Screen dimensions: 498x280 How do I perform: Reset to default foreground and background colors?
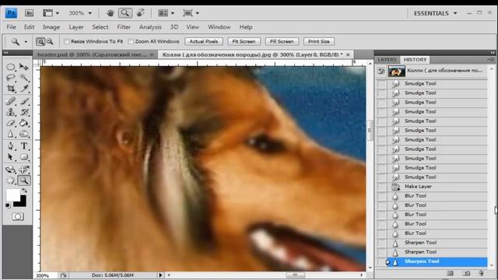pyautogui.click(x=8, y=205)
